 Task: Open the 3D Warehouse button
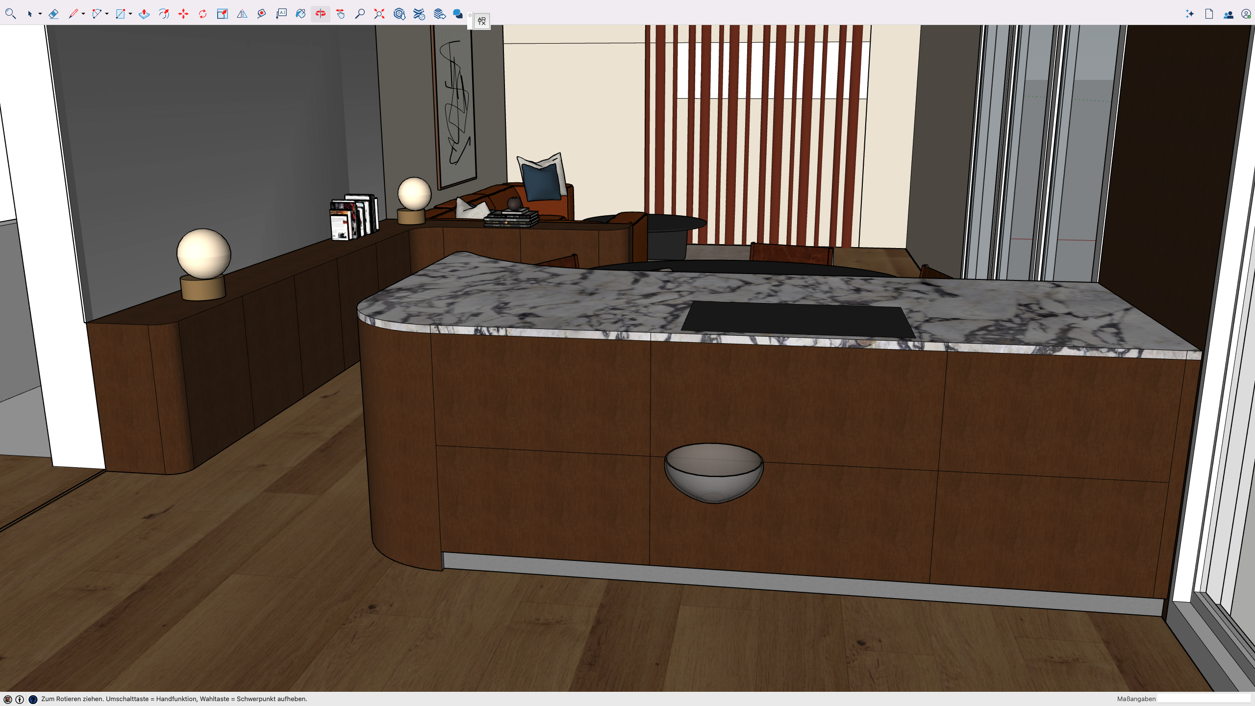click(399, 14)
